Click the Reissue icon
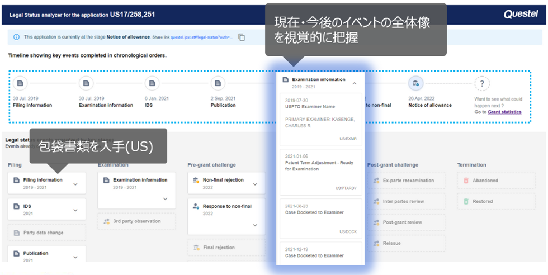The image size is (548, 275). click(376, 243)
